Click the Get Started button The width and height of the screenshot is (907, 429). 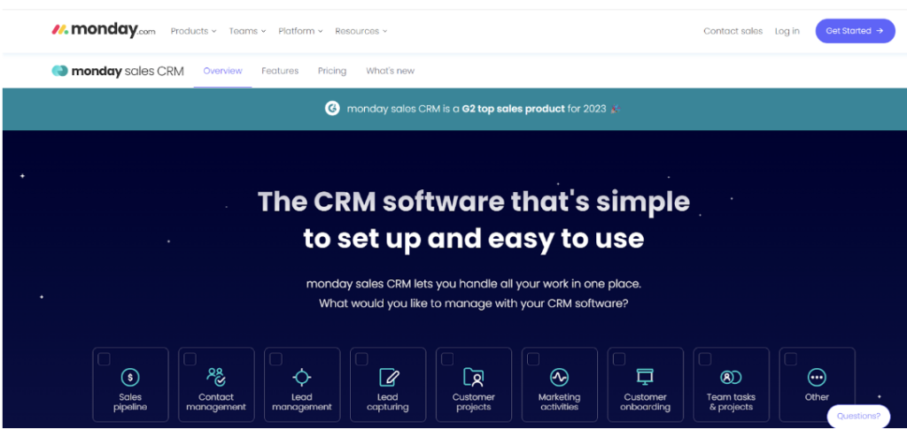pos(855,31)
